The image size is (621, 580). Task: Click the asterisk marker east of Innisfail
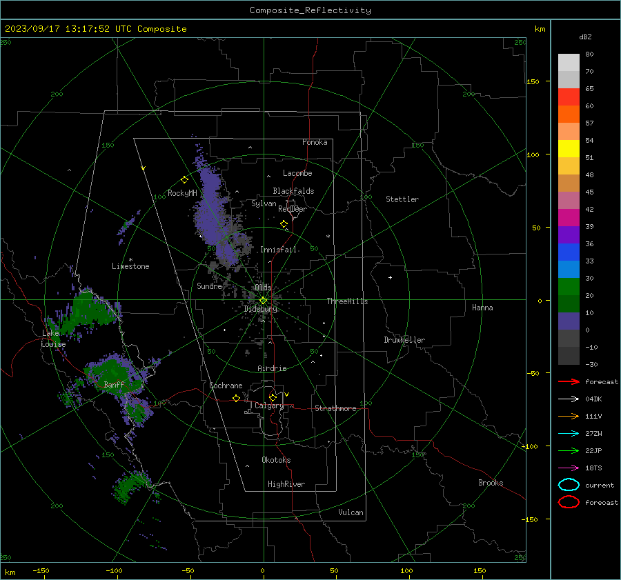[328, 237]
